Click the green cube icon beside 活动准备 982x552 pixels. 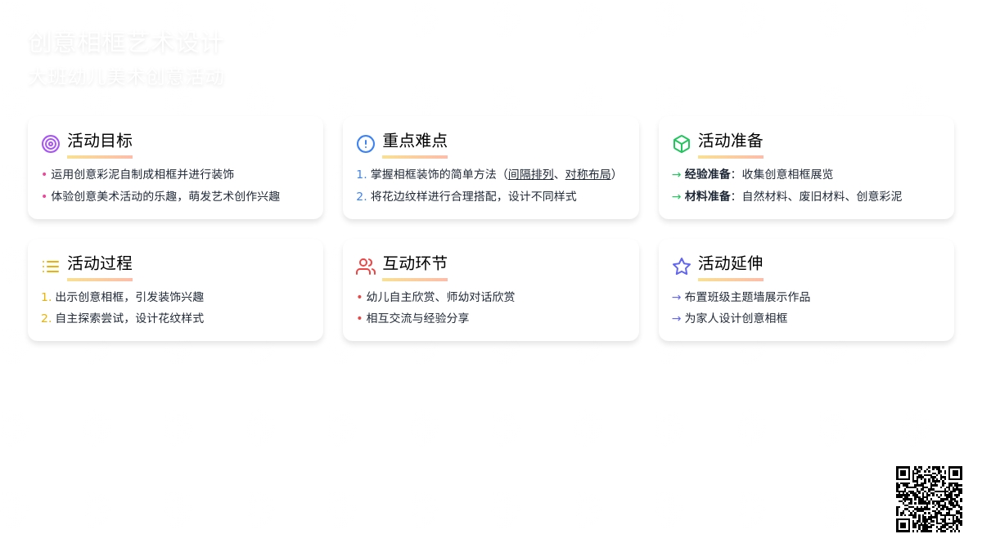coord(681,144)
